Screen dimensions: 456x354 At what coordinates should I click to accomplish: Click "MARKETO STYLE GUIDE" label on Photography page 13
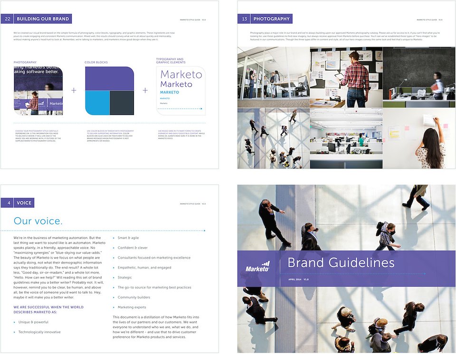click(427, 20)
